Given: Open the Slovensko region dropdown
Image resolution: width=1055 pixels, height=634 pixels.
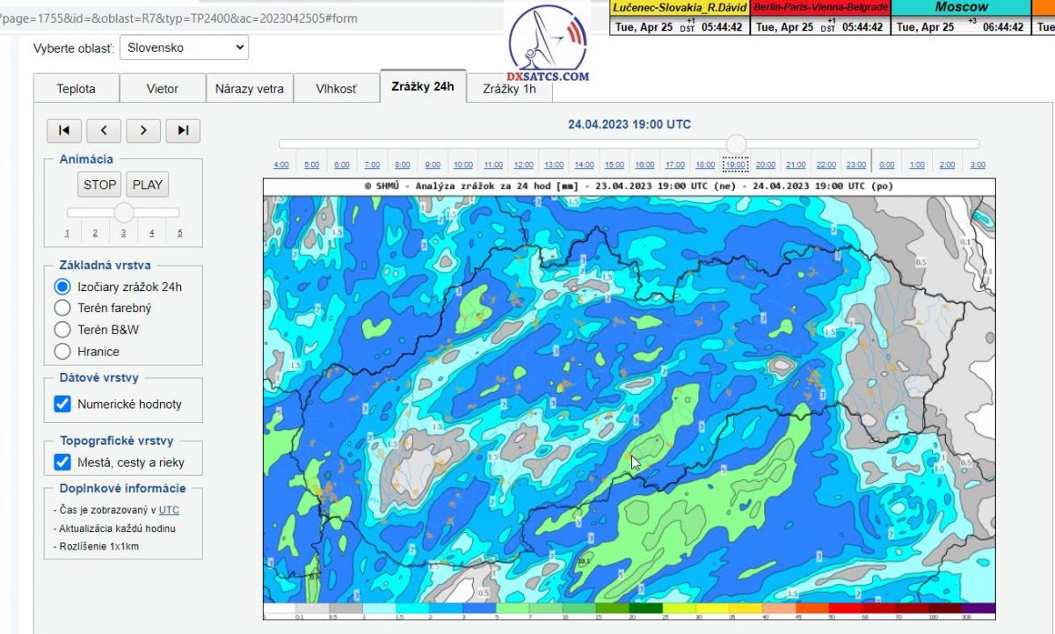Looking at the screenshot, I should tap(184, 47).
